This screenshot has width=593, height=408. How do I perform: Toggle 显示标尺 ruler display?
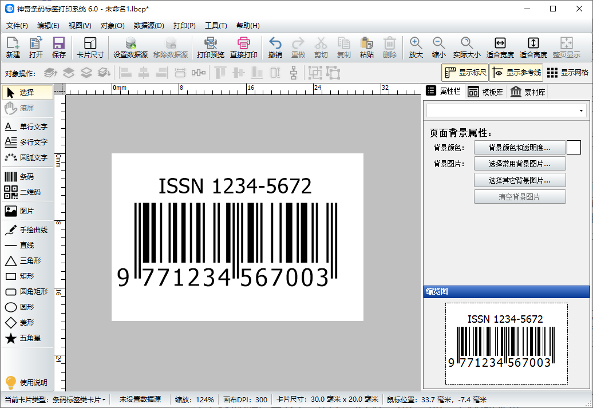click(x=465, y=72)
